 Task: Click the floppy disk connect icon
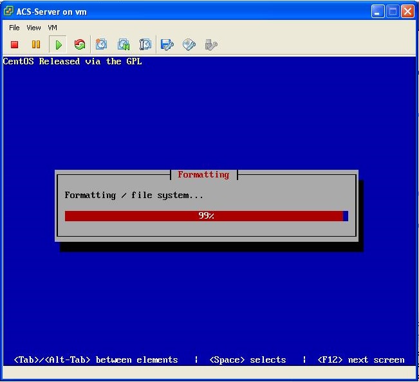coord(167,44)
